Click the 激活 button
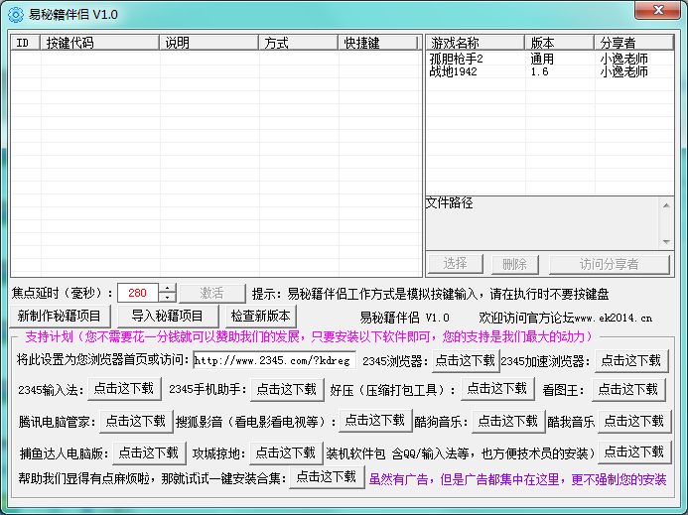Screen dimensions: 688x515 coord(211,293)
